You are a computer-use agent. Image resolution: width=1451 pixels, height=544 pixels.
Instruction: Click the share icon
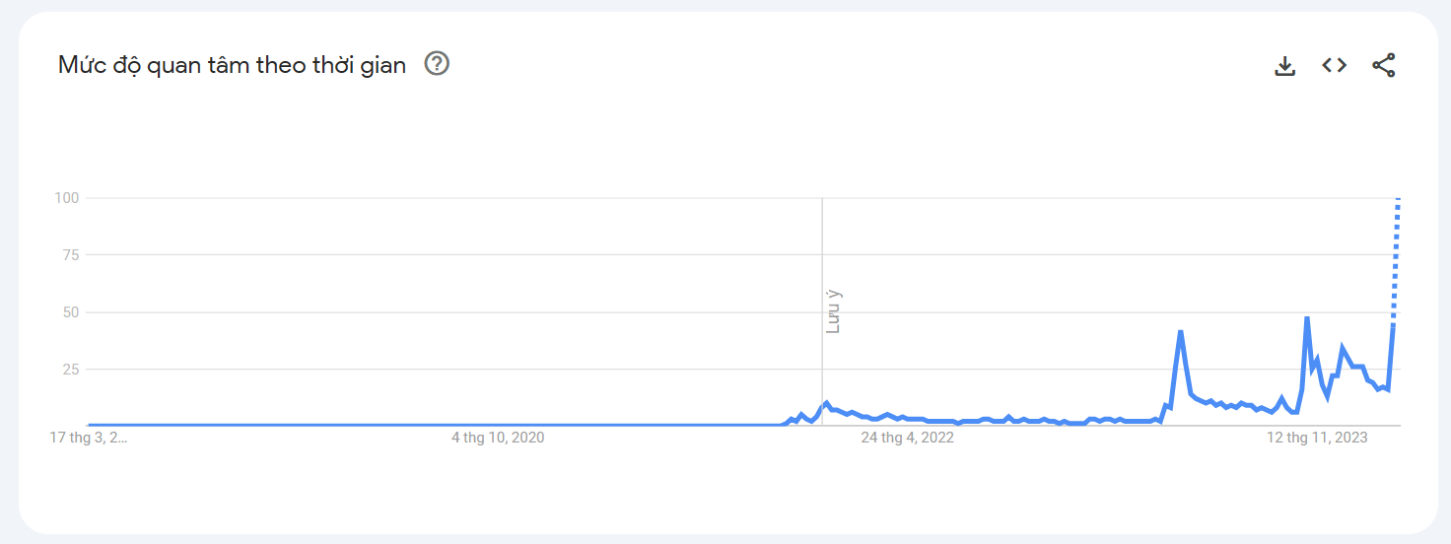[1383, 66]
